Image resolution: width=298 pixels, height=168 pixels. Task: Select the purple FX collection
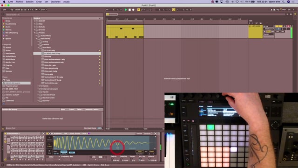7,36
